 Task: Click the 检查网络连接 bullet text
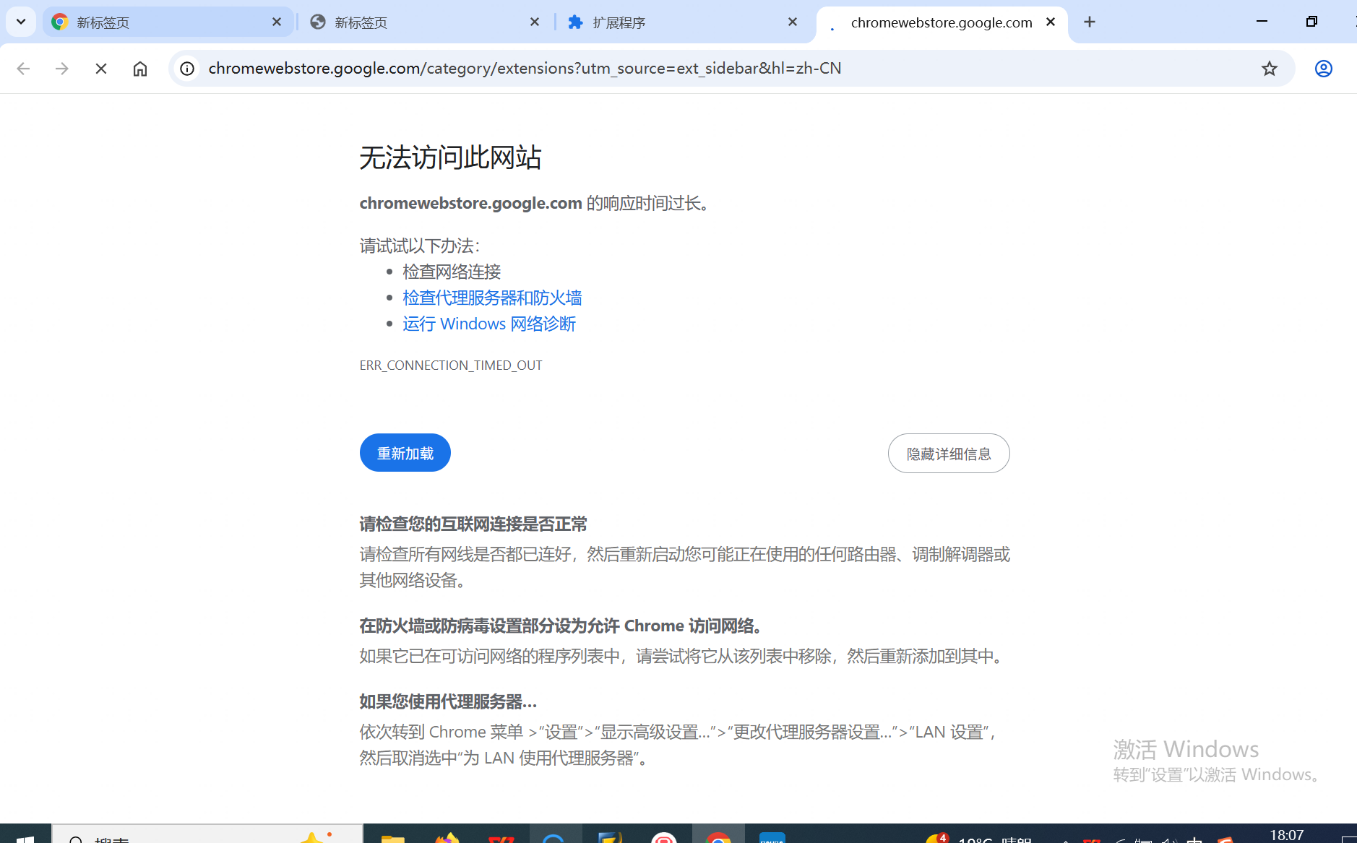(452, 272)
